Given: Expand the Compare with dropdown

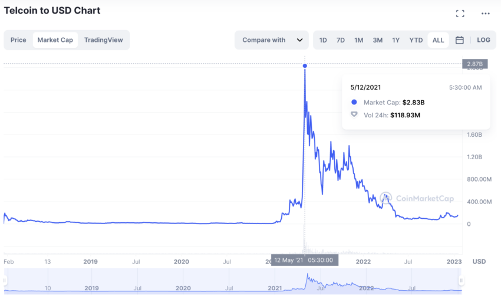Looking at the screenshot, I should pos(272,40).
